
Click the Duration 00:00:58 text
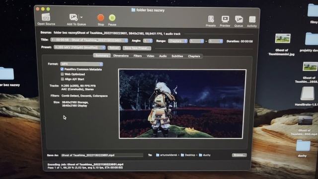point(239,41)
